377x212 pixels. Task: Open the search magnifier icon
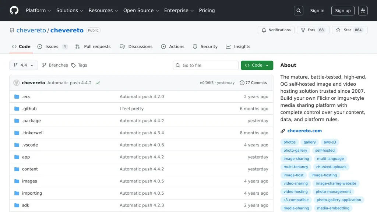[299, 11]
